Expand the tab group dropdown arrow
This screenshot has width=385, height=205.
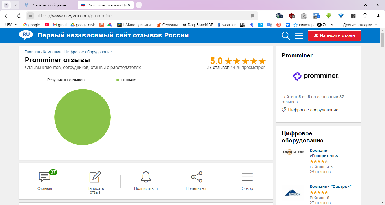[x=15, y=5]
